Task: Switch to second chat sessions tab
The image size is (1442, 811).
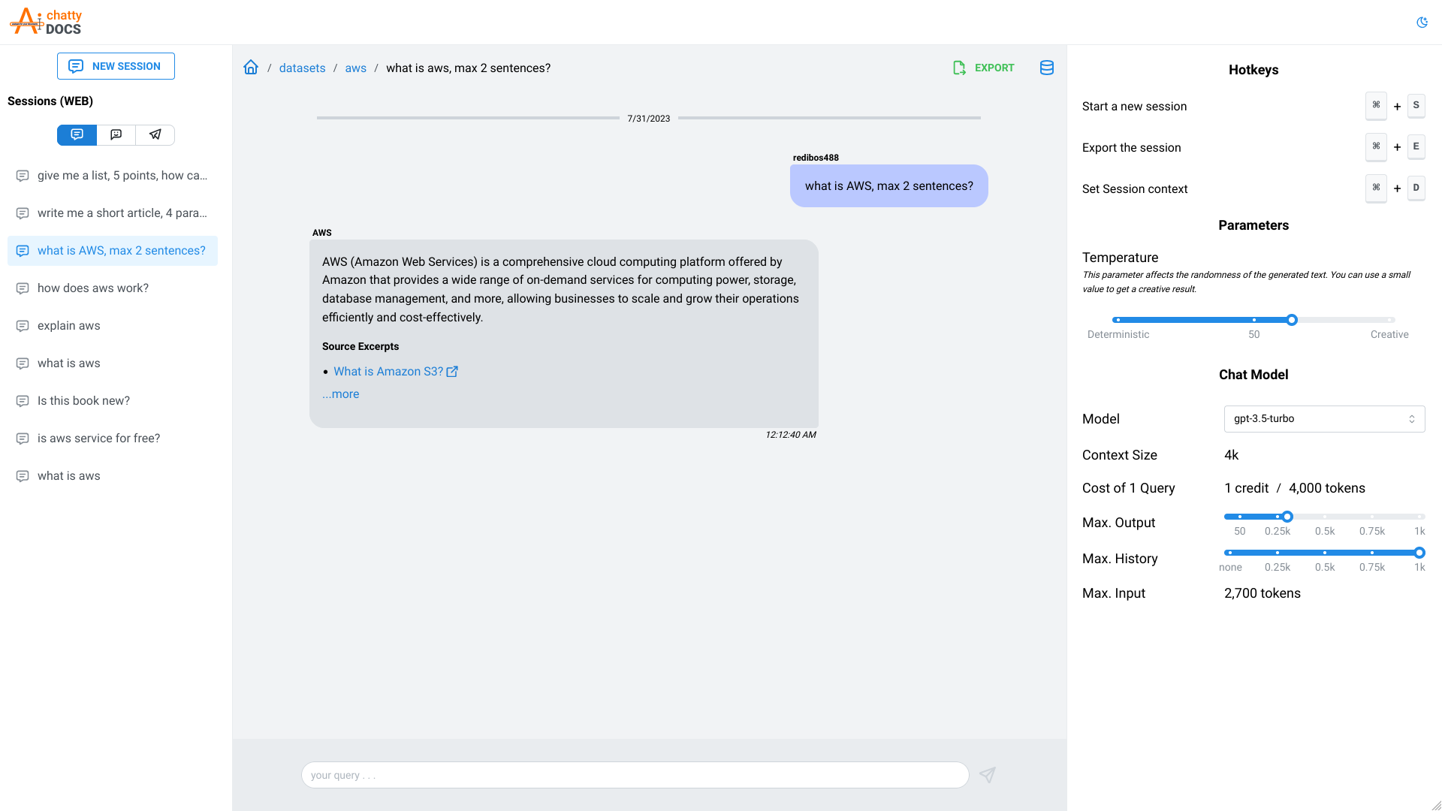Action: pyautogui.click(x=116, y=134)
